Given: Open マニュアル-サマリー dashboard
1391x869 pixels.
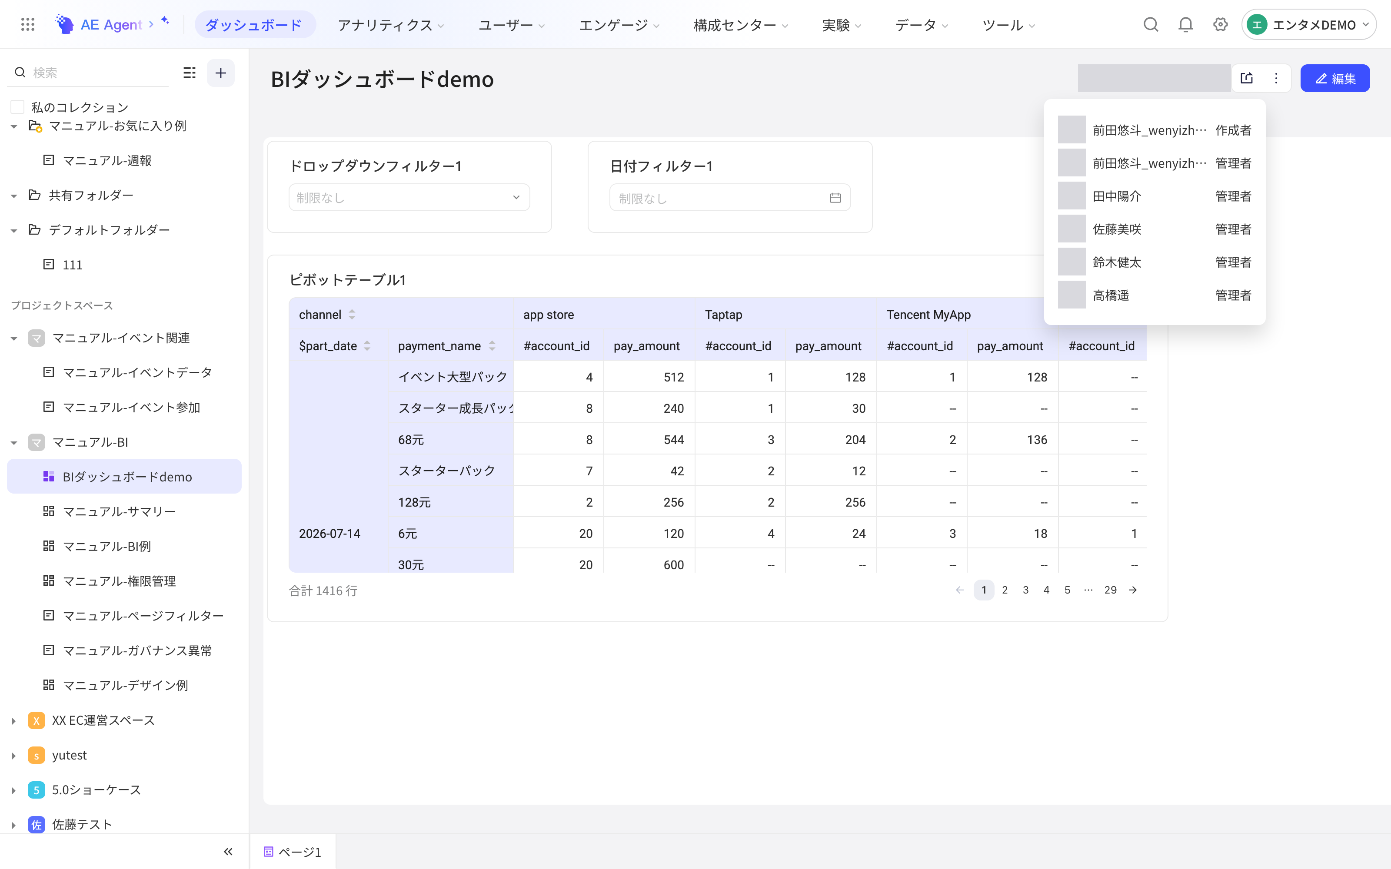Looking at the screenshot, I should point(119,511).
